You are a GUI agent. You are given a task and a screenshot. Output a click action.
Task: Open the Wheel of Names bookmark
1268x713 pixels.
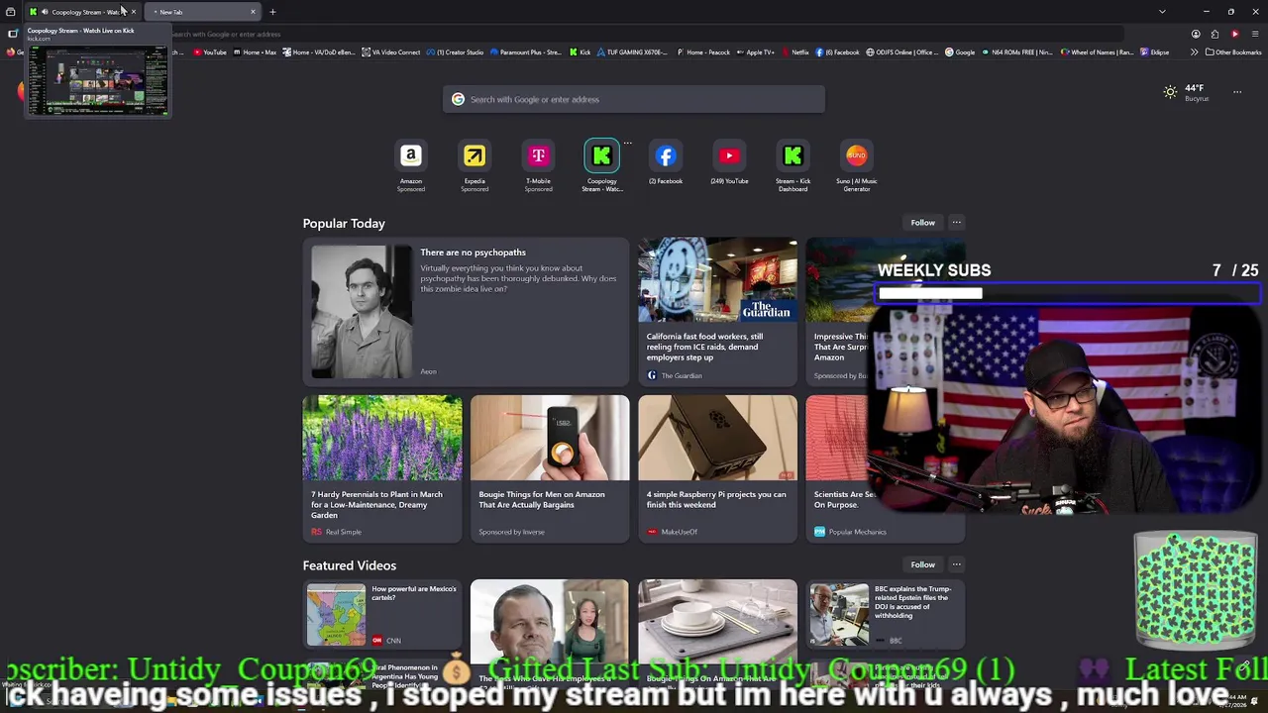point(1099,52)
